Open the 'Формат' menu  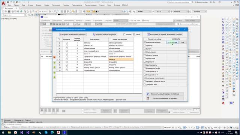click(39, 5)
